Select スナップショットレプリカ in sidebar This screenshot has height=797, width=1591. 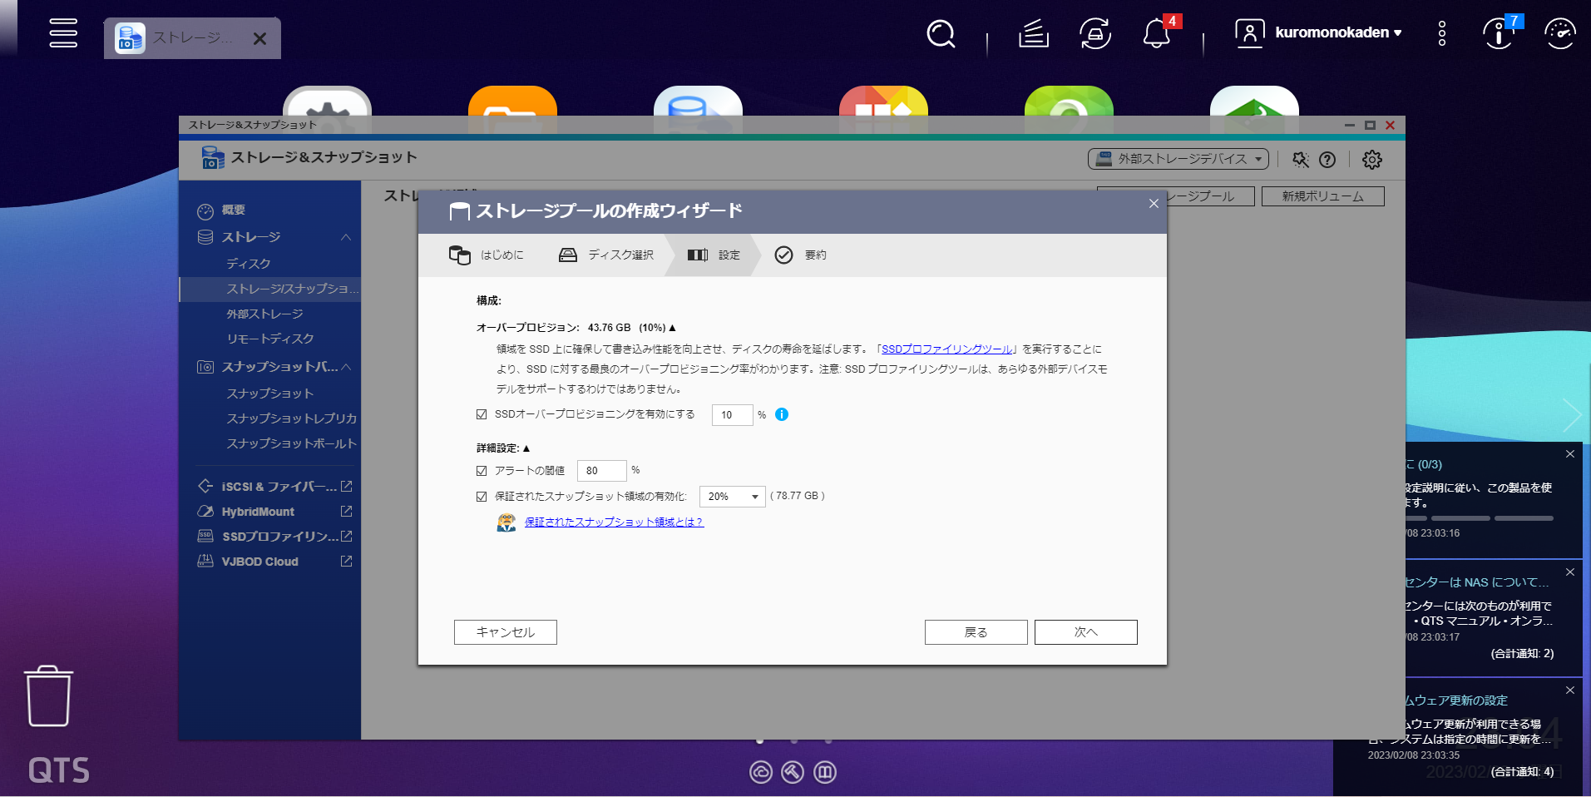291,418
